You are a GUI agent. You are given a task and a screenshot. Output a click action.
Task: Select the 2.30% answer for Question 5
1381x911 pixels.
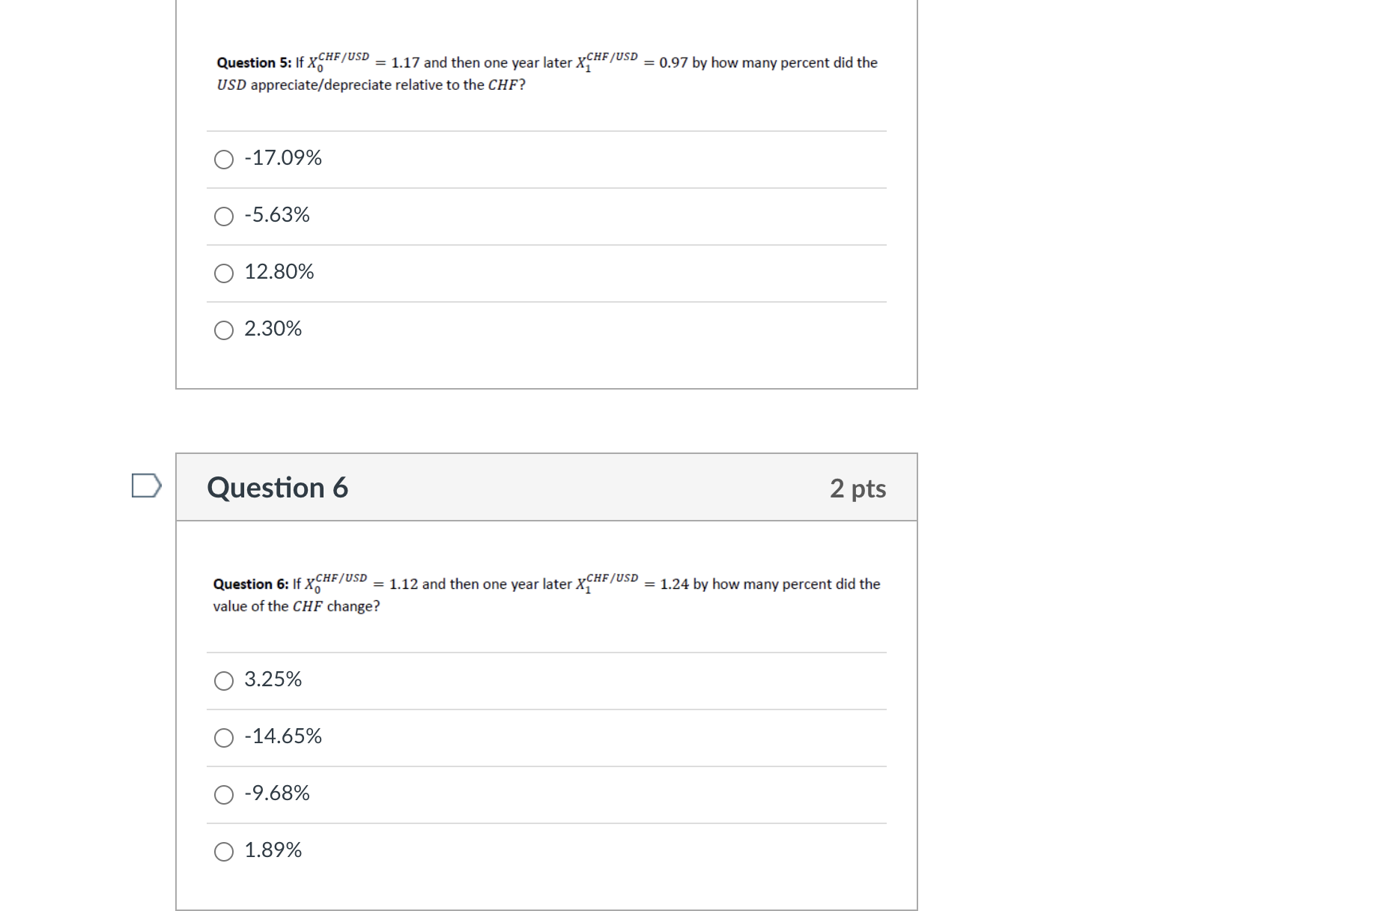pyautogui.click(x=223, y=330)
